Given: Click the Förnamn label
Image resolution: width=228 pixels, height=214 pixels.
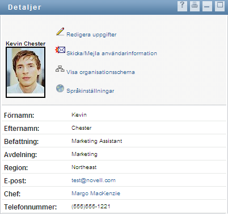Looking at the screenshot, I should point(19,116).
